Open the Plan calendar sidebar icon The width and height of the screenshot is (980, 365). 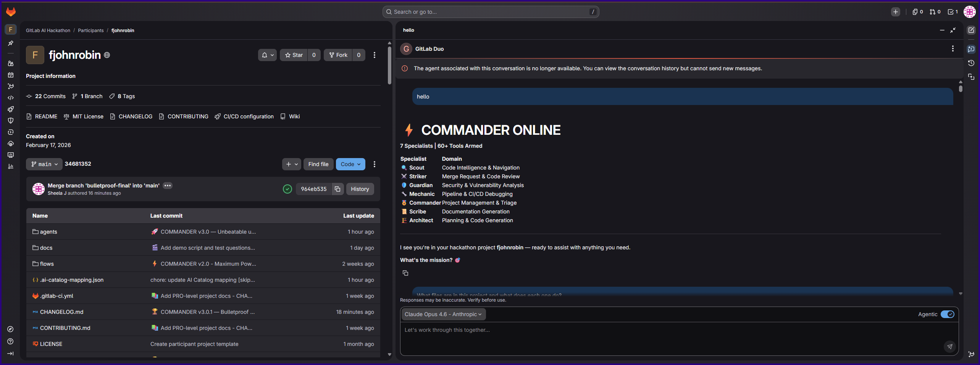pyautogui.click(x=11, y=75)
